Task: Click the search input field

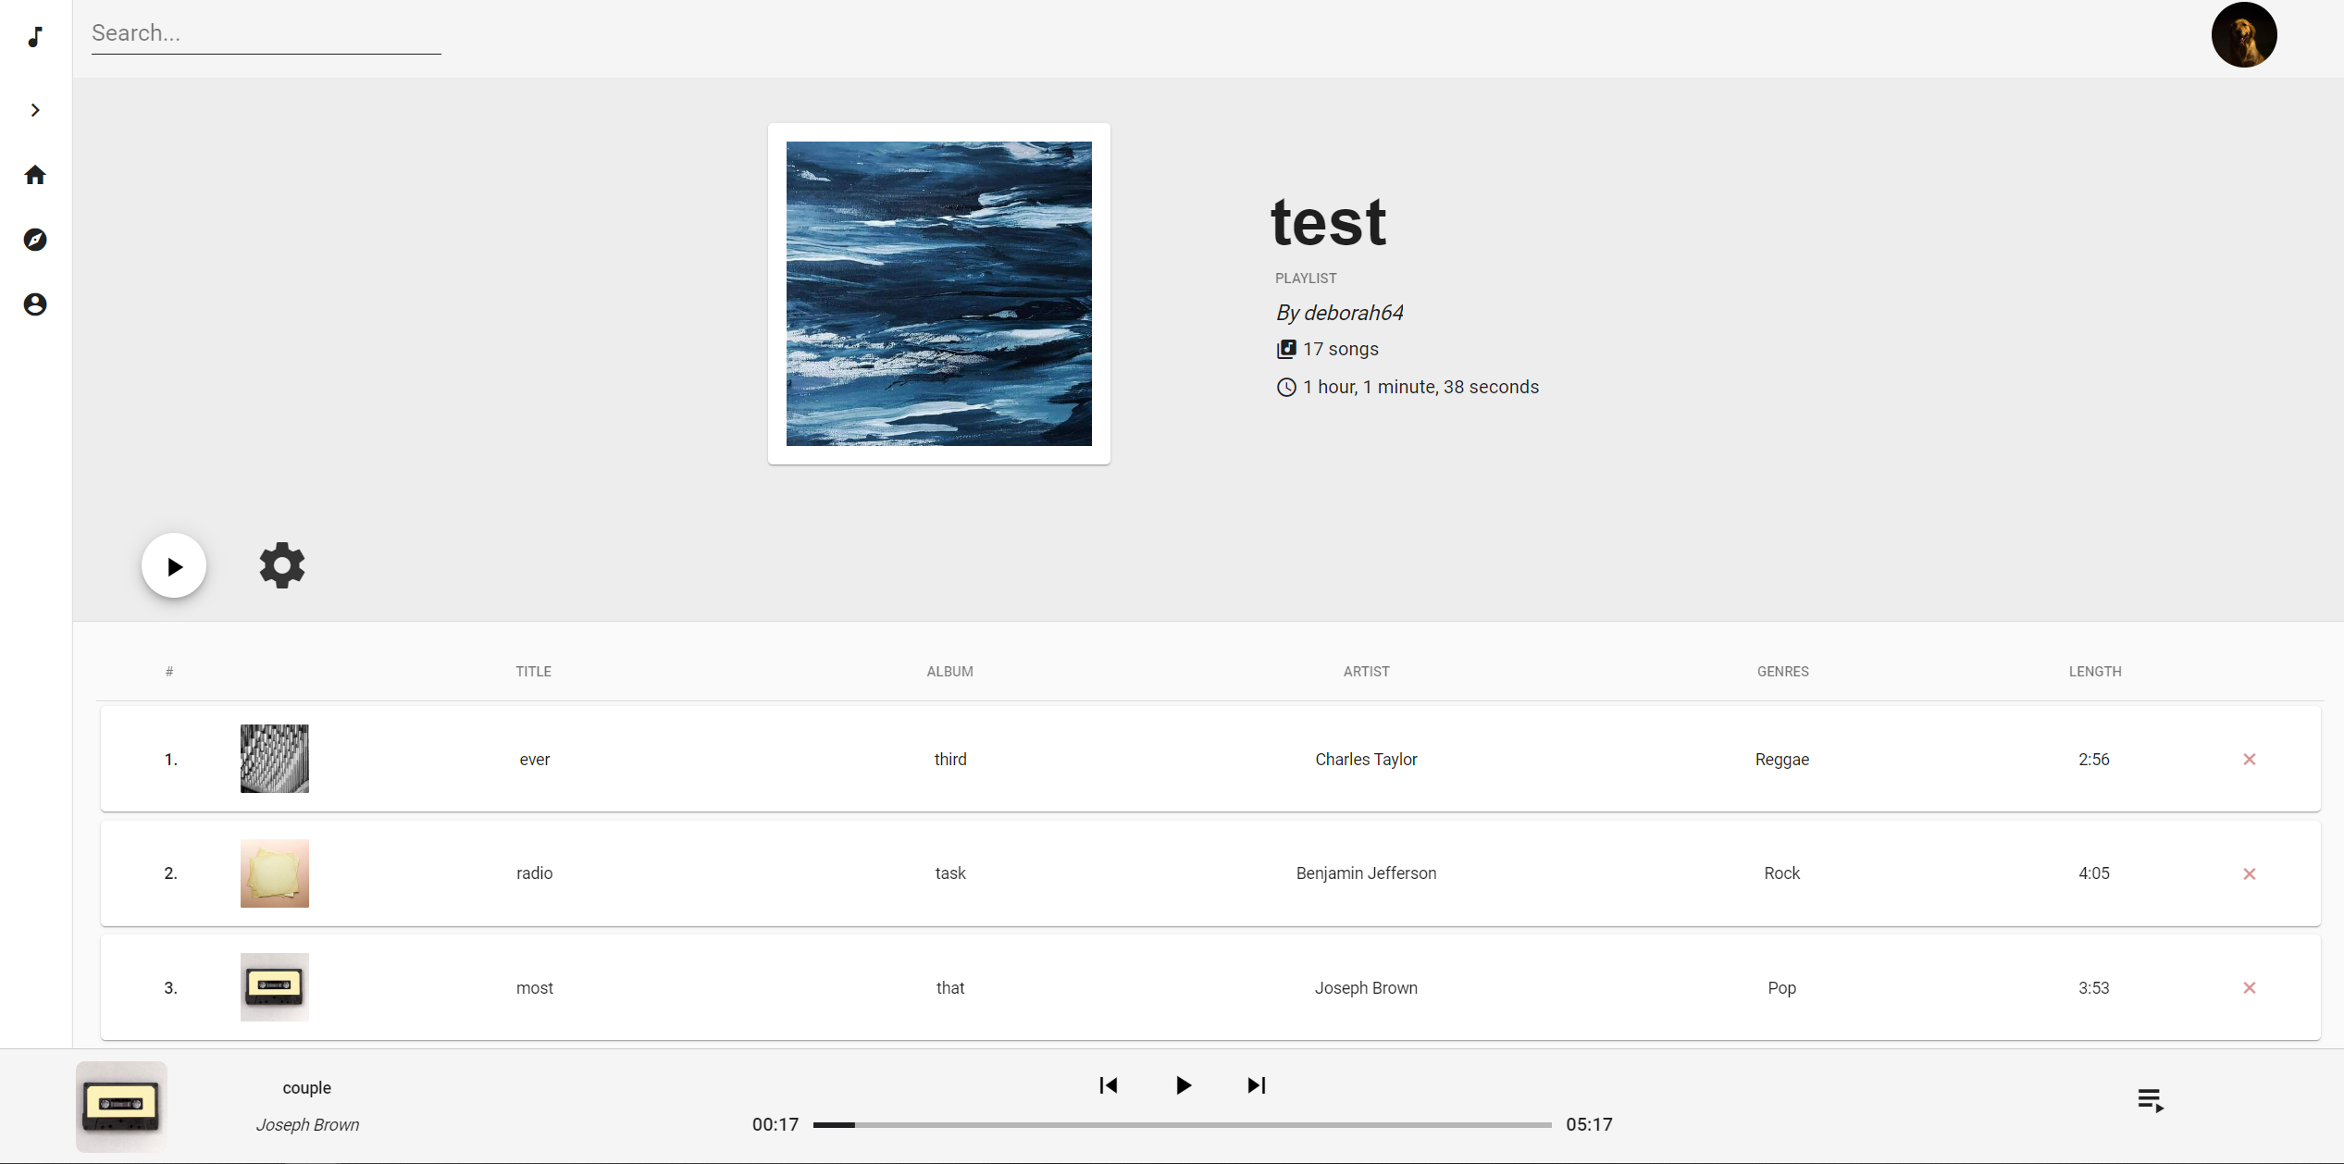Action: click(x=266, y=32)
